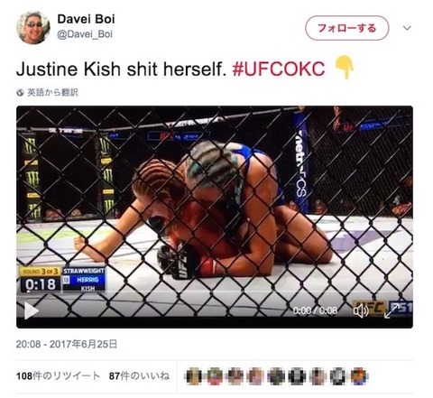Open the tweet timestamp 20:08 link

67,344
